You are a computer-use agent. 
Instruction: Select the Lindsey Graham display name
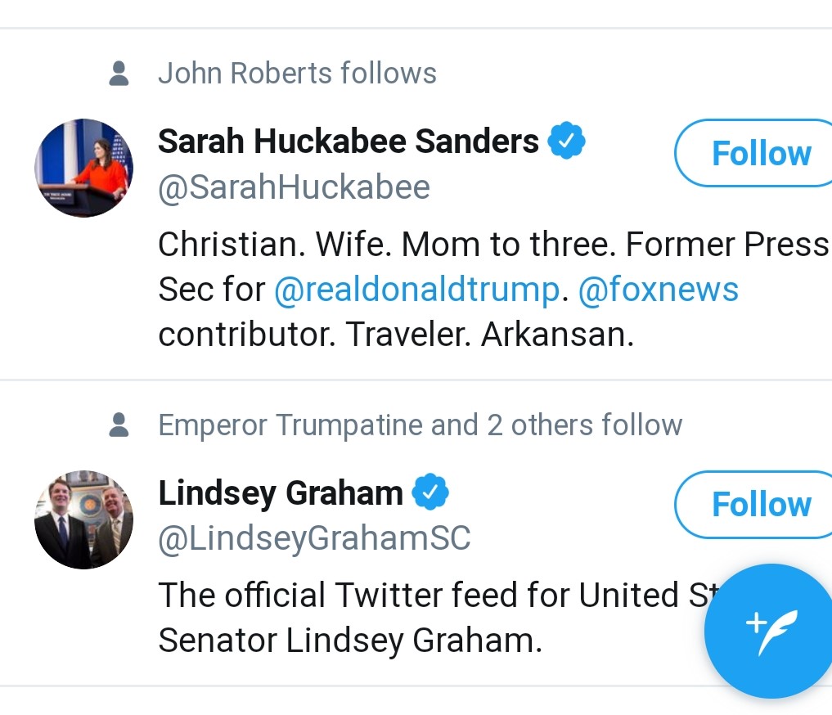(280, 492)
